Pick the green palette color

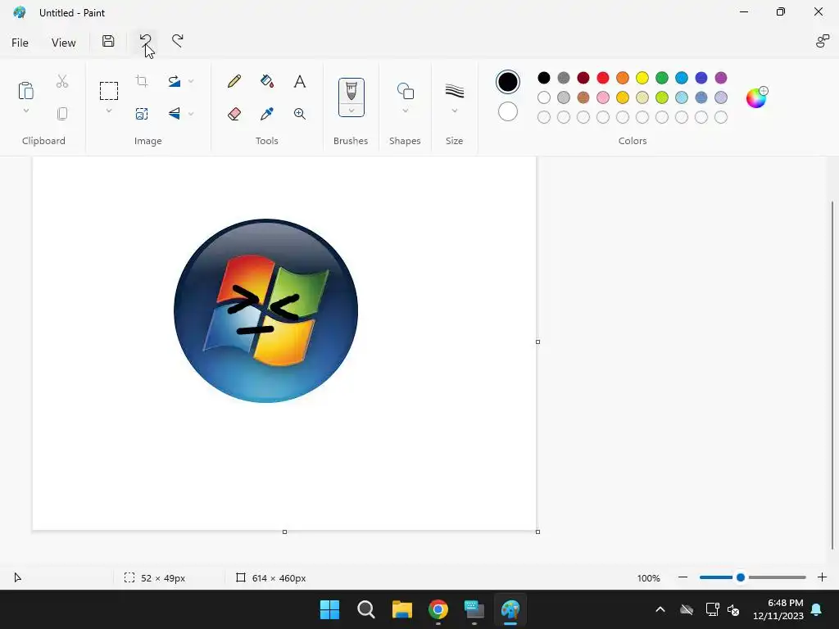tap(662, 78)
